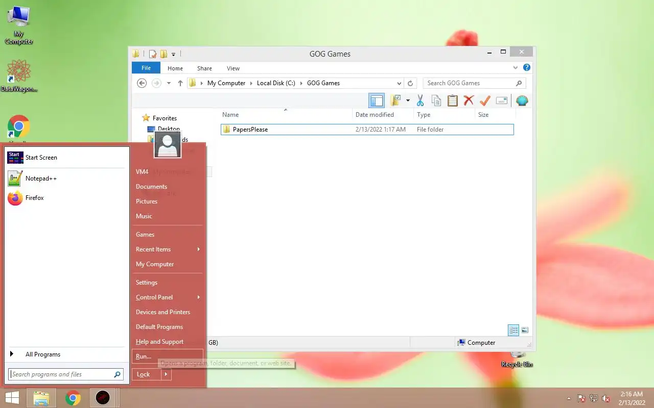Open Music from the start menu
The width and height of the screenshot is (654, 408).
pos(168,216)
